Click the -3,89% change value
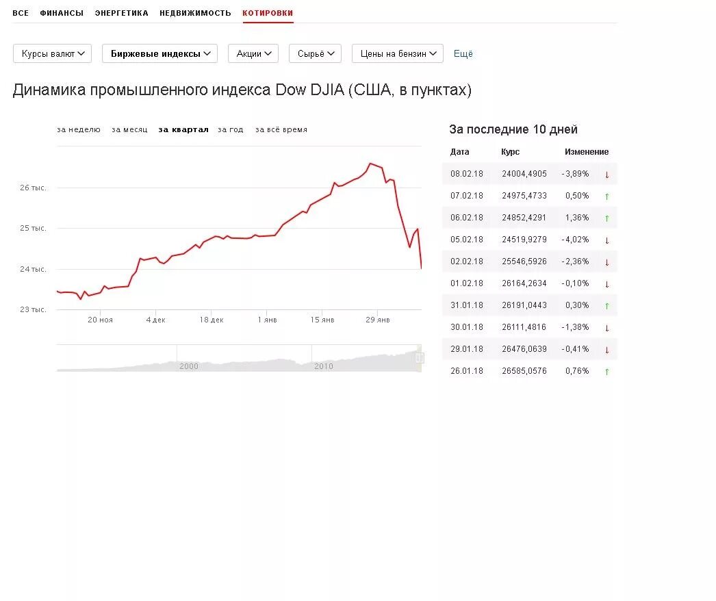Image resolution: width=716 pixels, height=601 pixels. click(576, 174)
